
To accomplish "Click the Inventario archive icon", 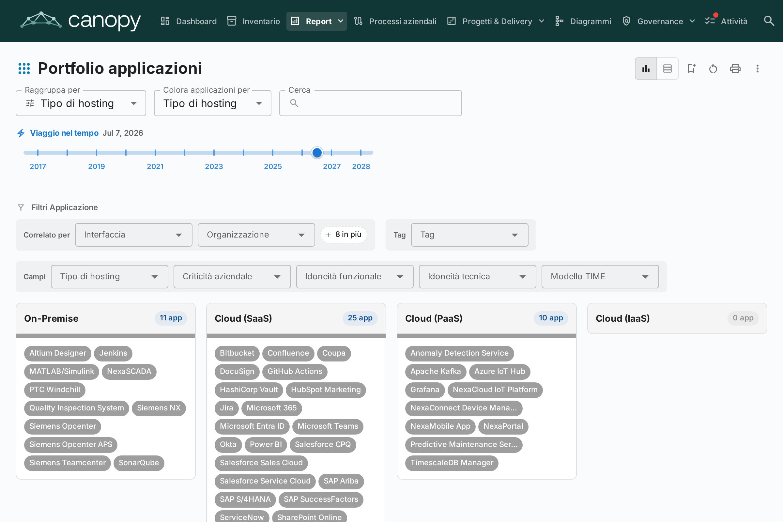I will (232, 21).
